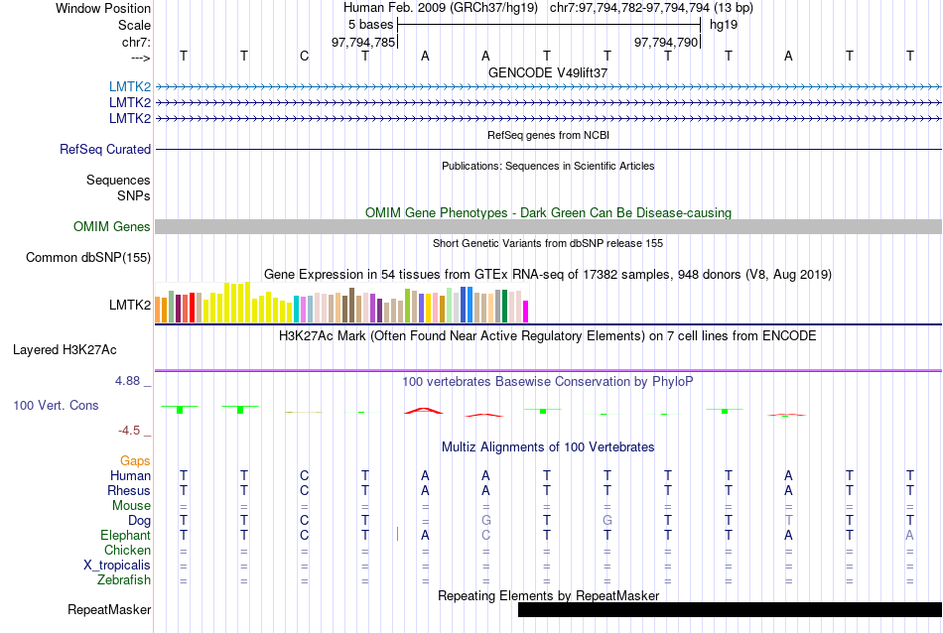This screenshot has width=943, height=633.
Task: Click the 'RefSeq genes from NCBI' title
Action: click(548, 135)
